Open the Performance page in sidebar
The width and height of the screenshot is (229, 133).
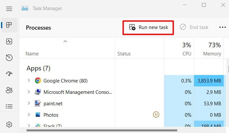[x=9, y=41]
